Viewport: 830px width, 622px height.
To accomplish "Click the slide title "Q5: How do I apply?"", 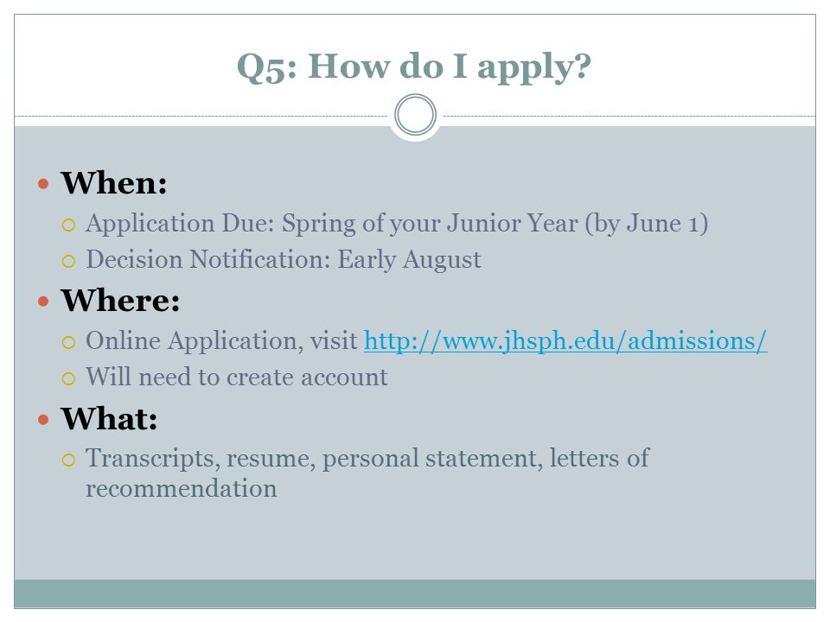I will click(x=414, y=67).
